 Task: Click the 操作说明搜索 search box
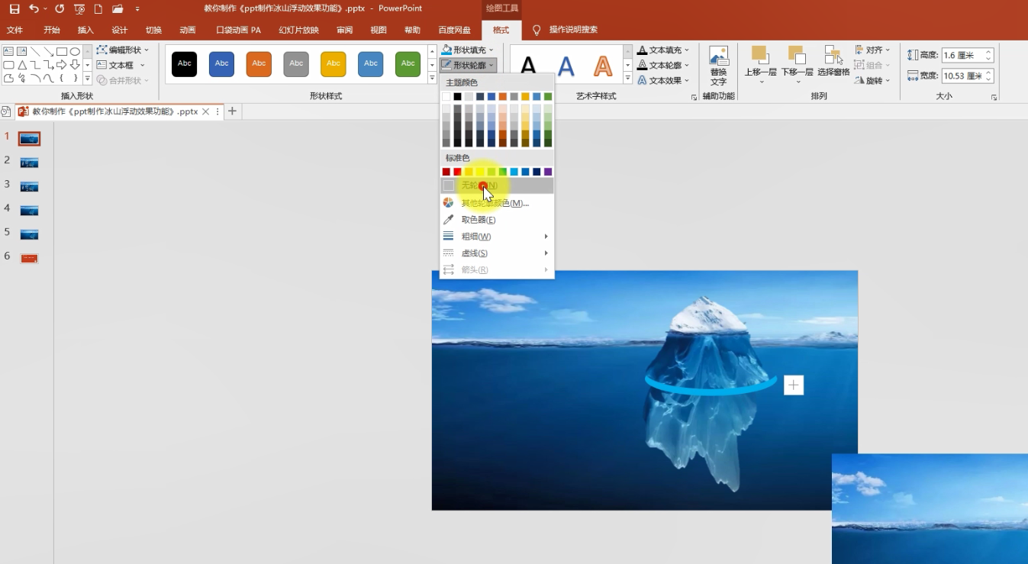pos(573,30)
